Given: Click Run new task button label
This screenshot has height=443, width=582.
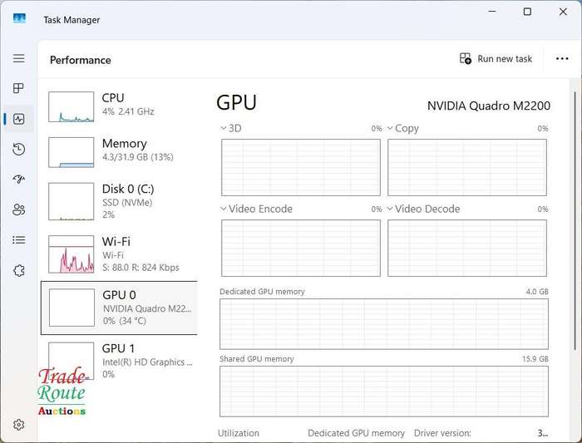Looking at the screenshot, I should (505, 59).
